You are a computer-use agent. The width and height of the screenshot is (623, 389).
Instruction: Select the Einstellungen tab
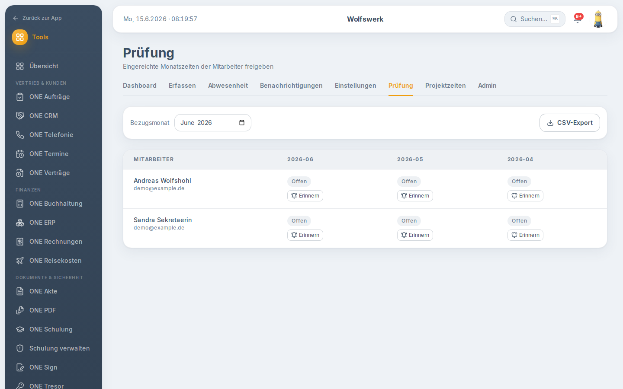pos(356,86)
